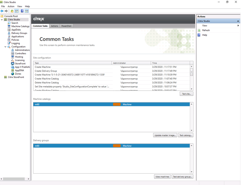The height and width of the screenshot is (185, 241).
Task: Collapse the Citrix Studio section in Actions
Action: 238,21
